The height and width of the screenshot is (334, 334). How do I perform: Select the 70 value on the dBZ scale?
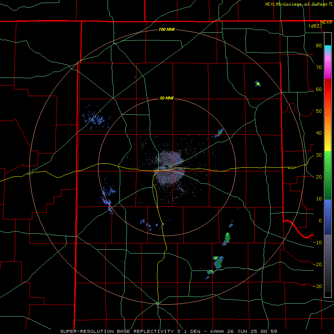click(319, 67)
